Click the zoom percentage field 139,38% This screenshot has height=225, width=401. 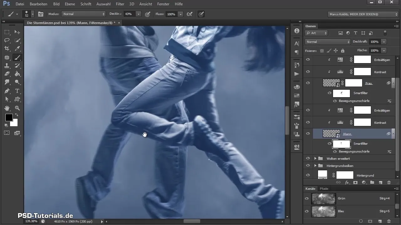pos(31,221)
